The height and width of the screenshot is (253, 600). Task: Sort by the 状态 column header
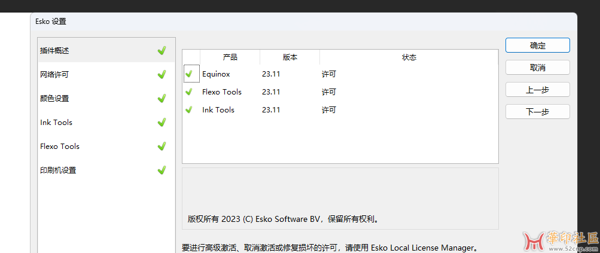pyautogui.click(x=409, y=57)
